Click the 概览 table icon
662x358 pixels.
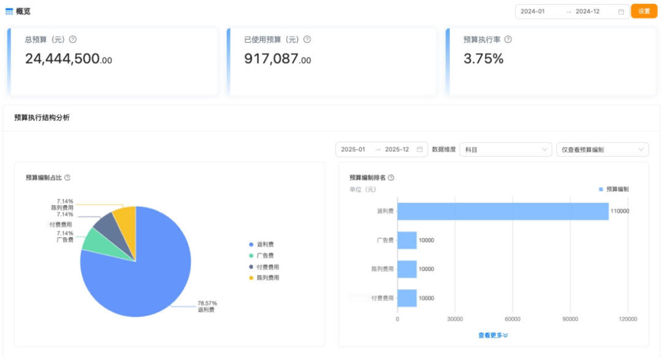(9, 12)
